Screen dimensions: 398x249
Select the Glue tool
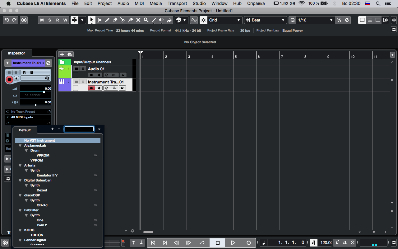[x=131, y=20]
